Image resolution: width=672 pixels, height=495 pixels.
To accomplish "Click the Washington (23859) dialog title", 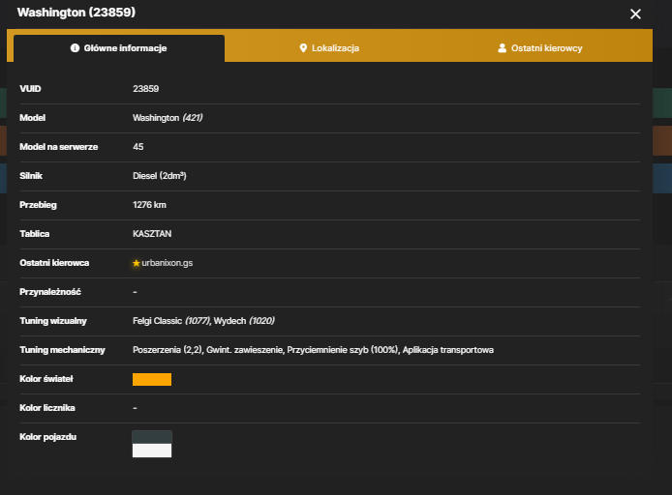I will [76, 13].
